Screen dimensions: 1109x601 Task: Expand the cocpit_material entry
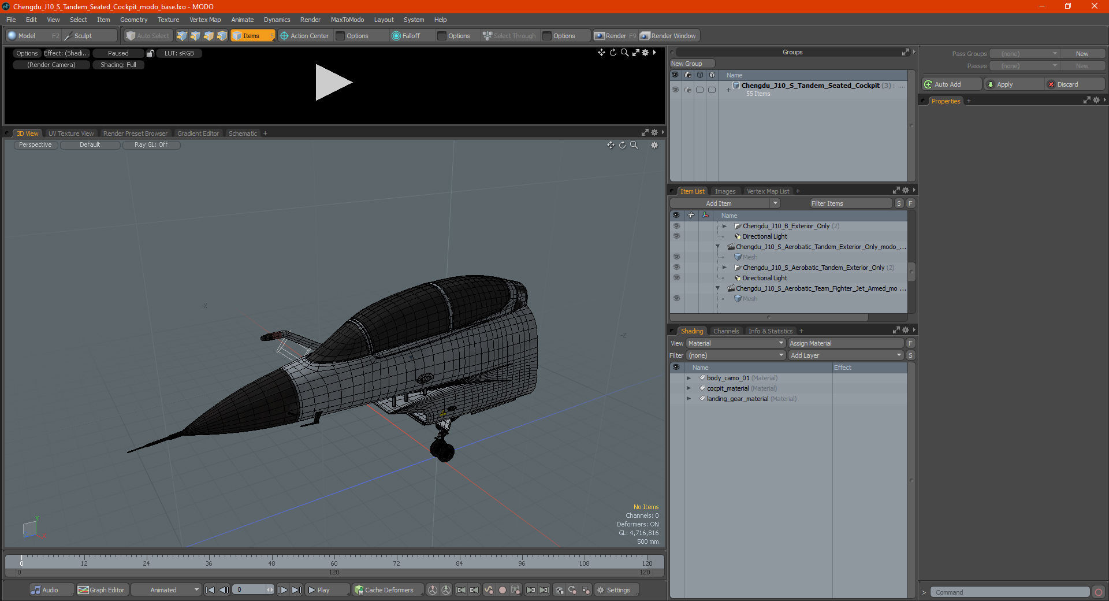(x=689, y=388)
